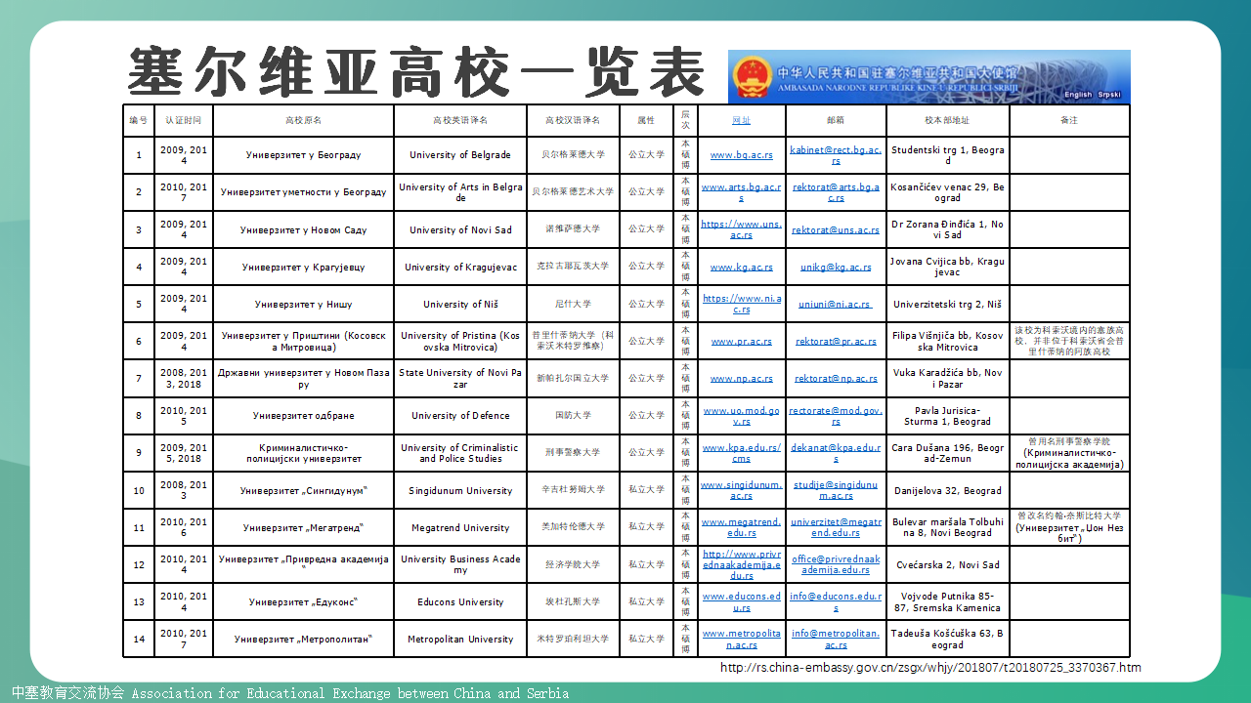This screenshot has width=1251, height=703.
Task: Click the rektorat@arts.bg.ac.rs email
Action: tap(836, 192)
